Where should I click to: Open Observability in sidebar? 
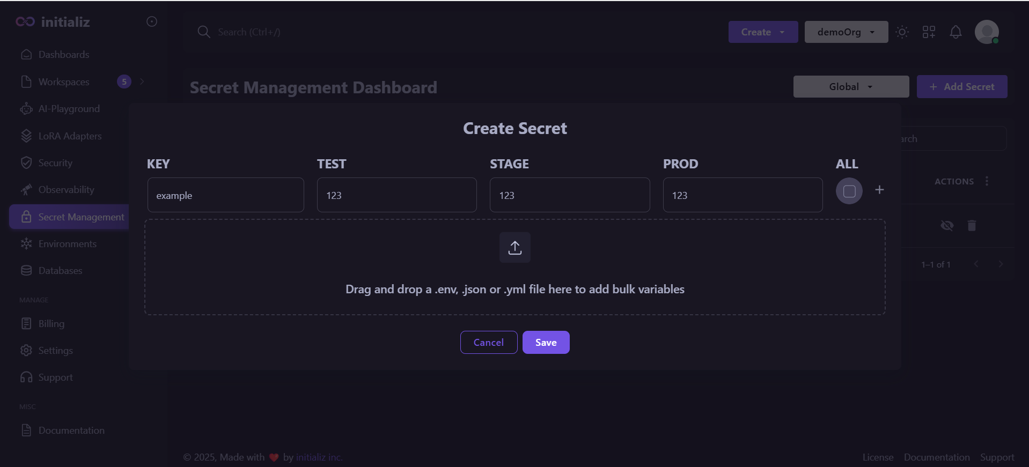click(x=66, y=190)
